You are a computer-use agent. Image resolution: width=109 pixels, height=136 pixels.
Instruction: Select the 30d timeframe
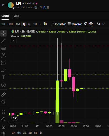pyautogui.click(x=10, y=24)
